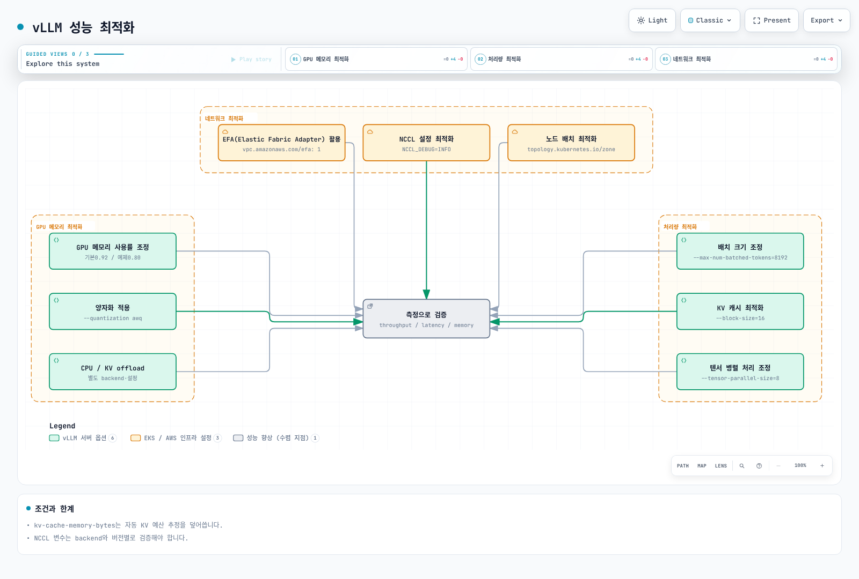The height and width of the screenshot is (579, 859).
Task: Click the external icon on 측정으로 검증 node
Action: pos(370,306)
